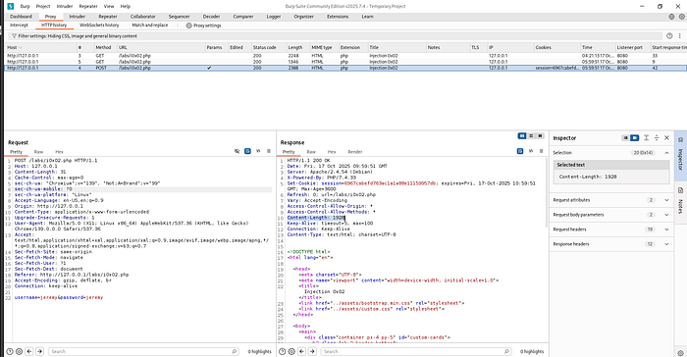Select the tabbed request/response layout
Screen dimensions: 687x357
(540, 136)
